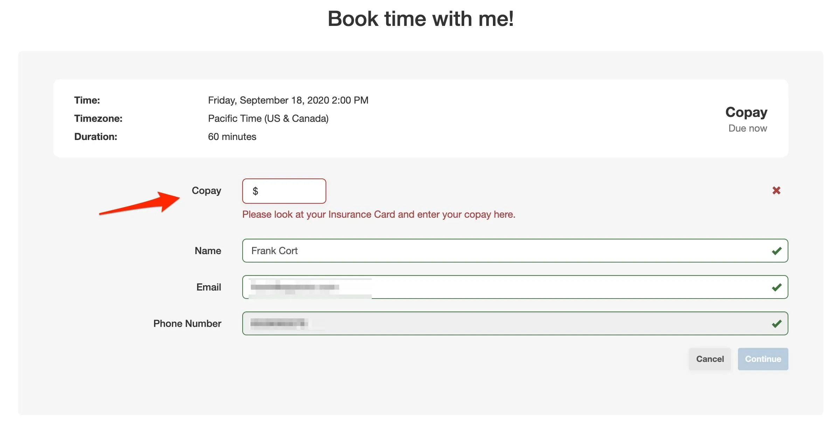Click the appointment date Friday, September 18

click(x=288, y=100)
